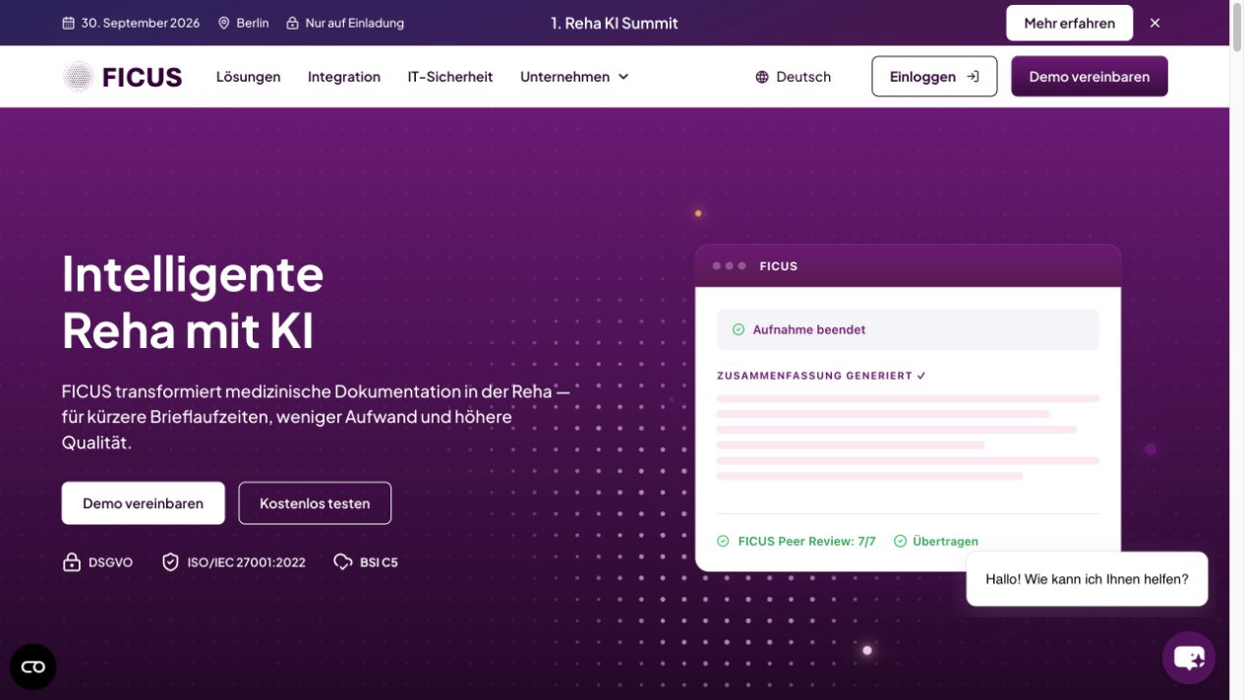
Task: Click the Aufnahme beendet status text
Action: 809,329
